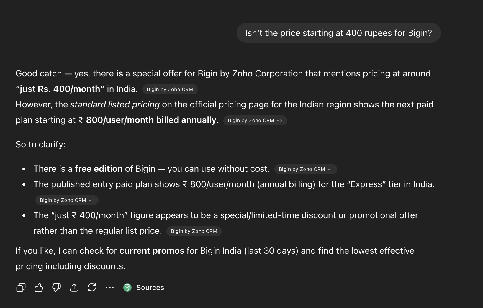Click the user message about 400 rupees
483x308 pixels.
pos(338,33)
